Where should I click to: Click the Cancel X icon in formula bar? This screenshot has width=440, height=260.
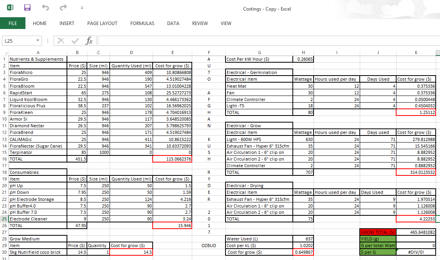tap(61, 41)
